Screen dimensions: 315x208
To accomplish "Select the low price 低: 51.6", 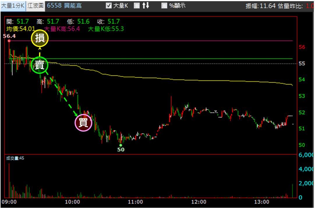I will (78, 21).
